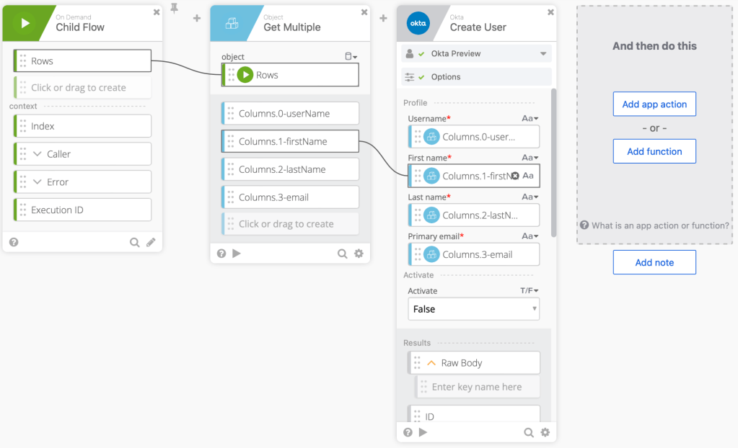Open the Activate False dropdown
The width and height of the screenshot is (738, 448).
point(473,309)
